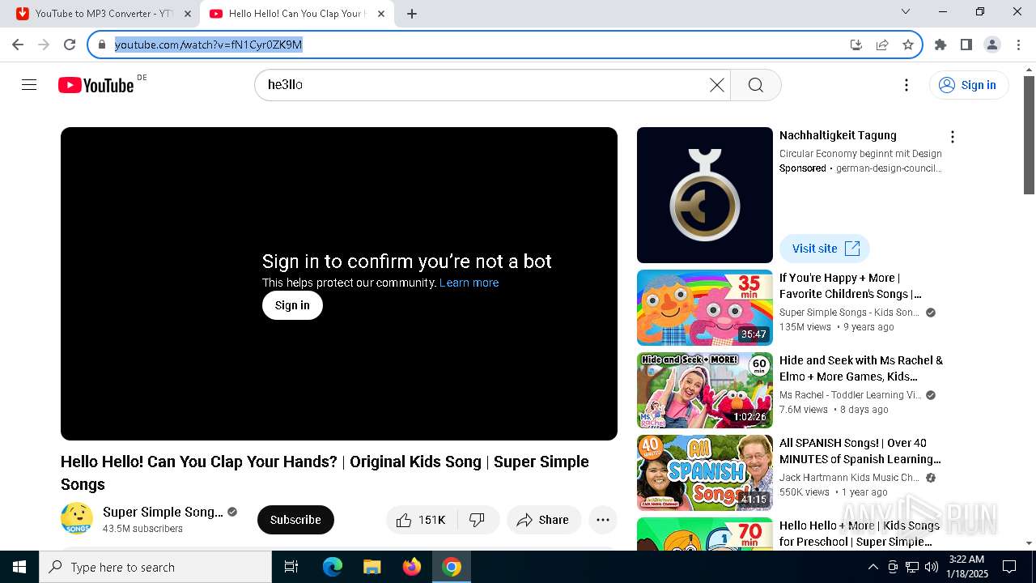This screenshot has height=583, width=1036.
Task: Open the Super Simple Songs channel name
Action: pyautogui.click(x=163, y=512)
